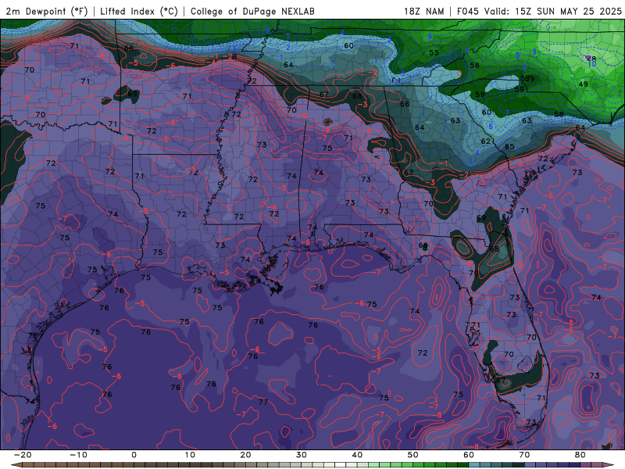Screen dimensions: 625x469
Task: Click the "77" dewpoint value in the Gulf
Action: (263, 402)
